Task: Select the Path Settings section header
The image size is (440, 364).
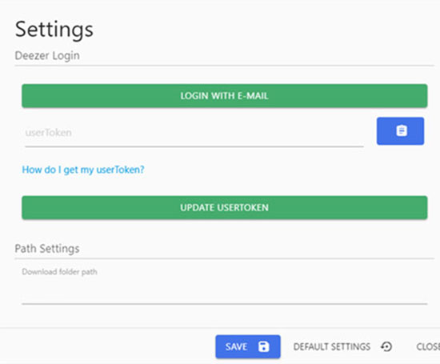Action: pyautogui.click(x=47, y=248)
